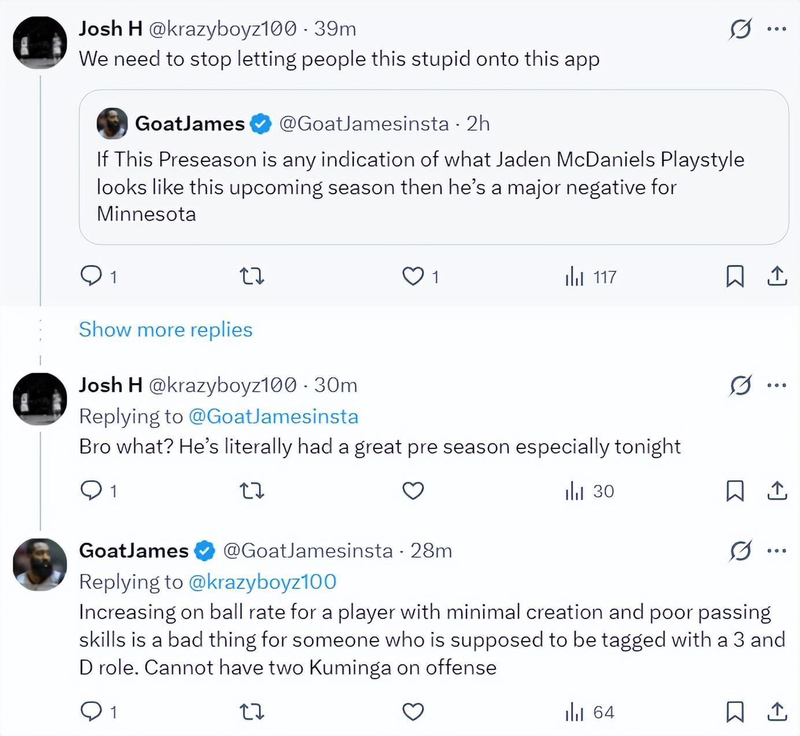Open @GoatJamesinsta mention link in reply
The height and width of the screenshot is (736, 800).
click(x=273, y=416)
